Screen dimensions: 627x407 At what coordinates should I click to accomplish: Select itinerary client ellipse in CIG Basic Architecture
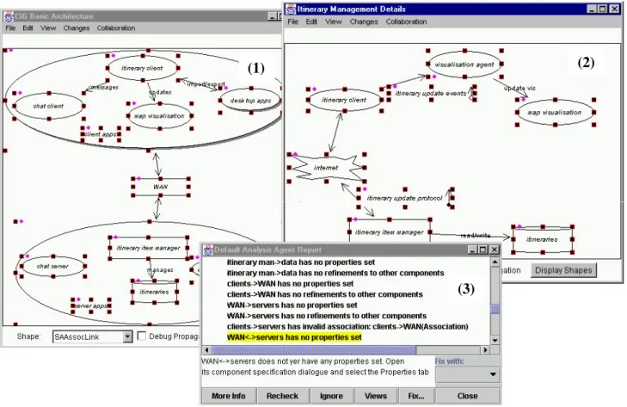click(143, 68)
